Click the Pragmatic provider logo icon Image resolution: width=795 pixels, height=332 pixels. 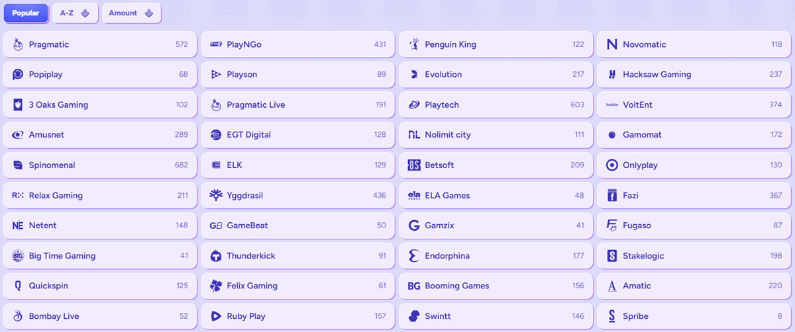click(18, 44)
